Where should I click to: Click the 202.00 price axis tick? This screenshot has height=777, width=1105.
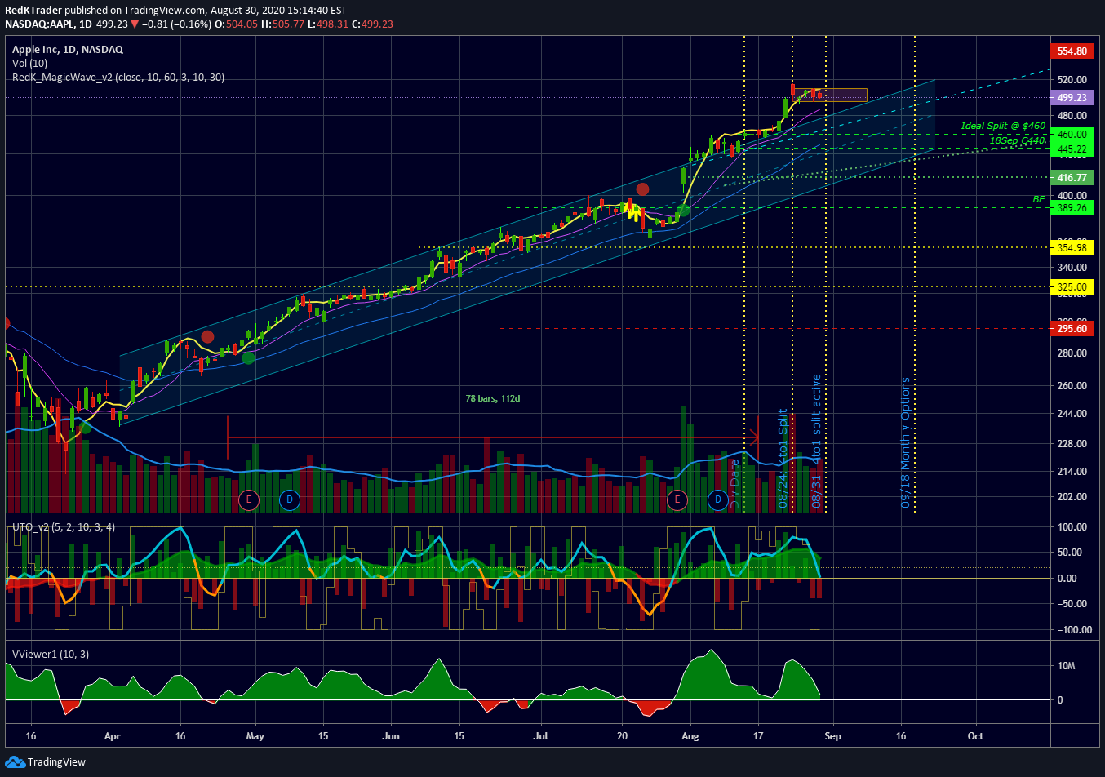pyautogui.click(x=1072, y=497)
